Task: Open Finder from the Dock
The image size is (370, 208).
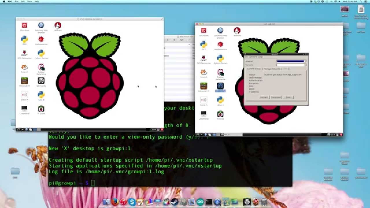Action: pos(106,202)
